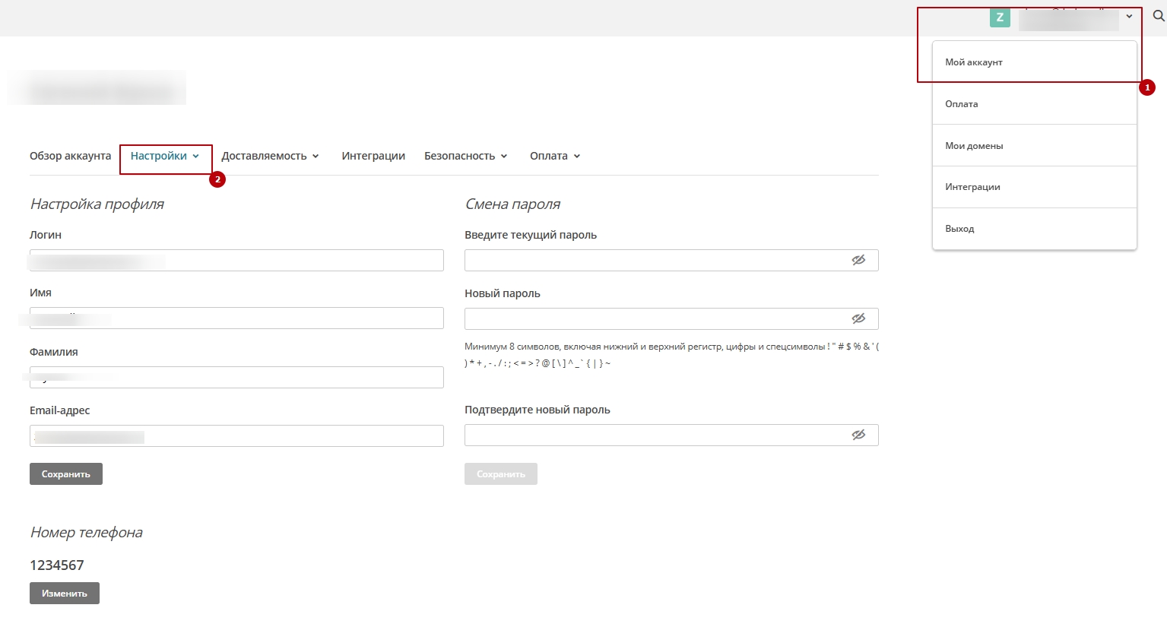Select Мой аккаунт from user menu
This screenshot has width=1167, height=627.
[x=974, y=62]
